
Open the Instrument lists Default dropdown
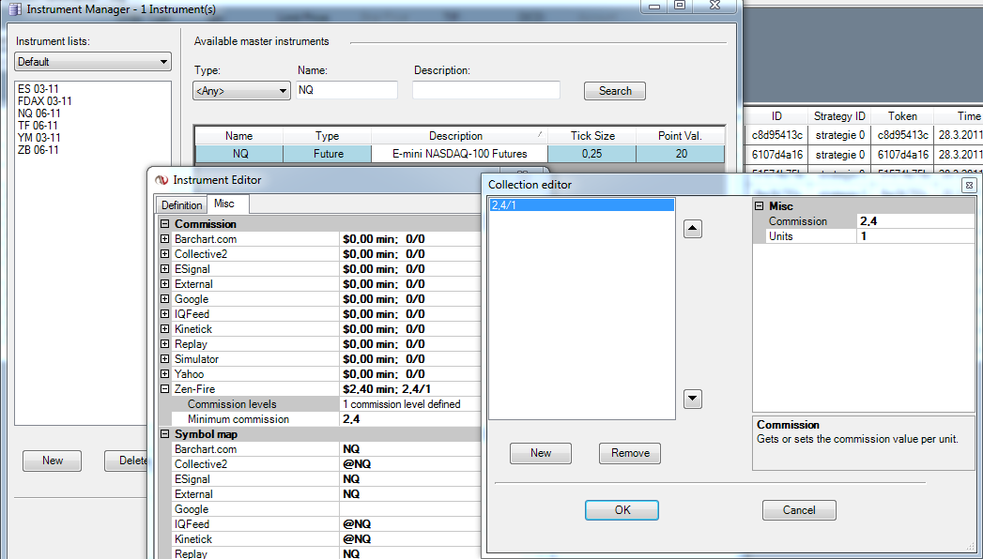(93, 61)
